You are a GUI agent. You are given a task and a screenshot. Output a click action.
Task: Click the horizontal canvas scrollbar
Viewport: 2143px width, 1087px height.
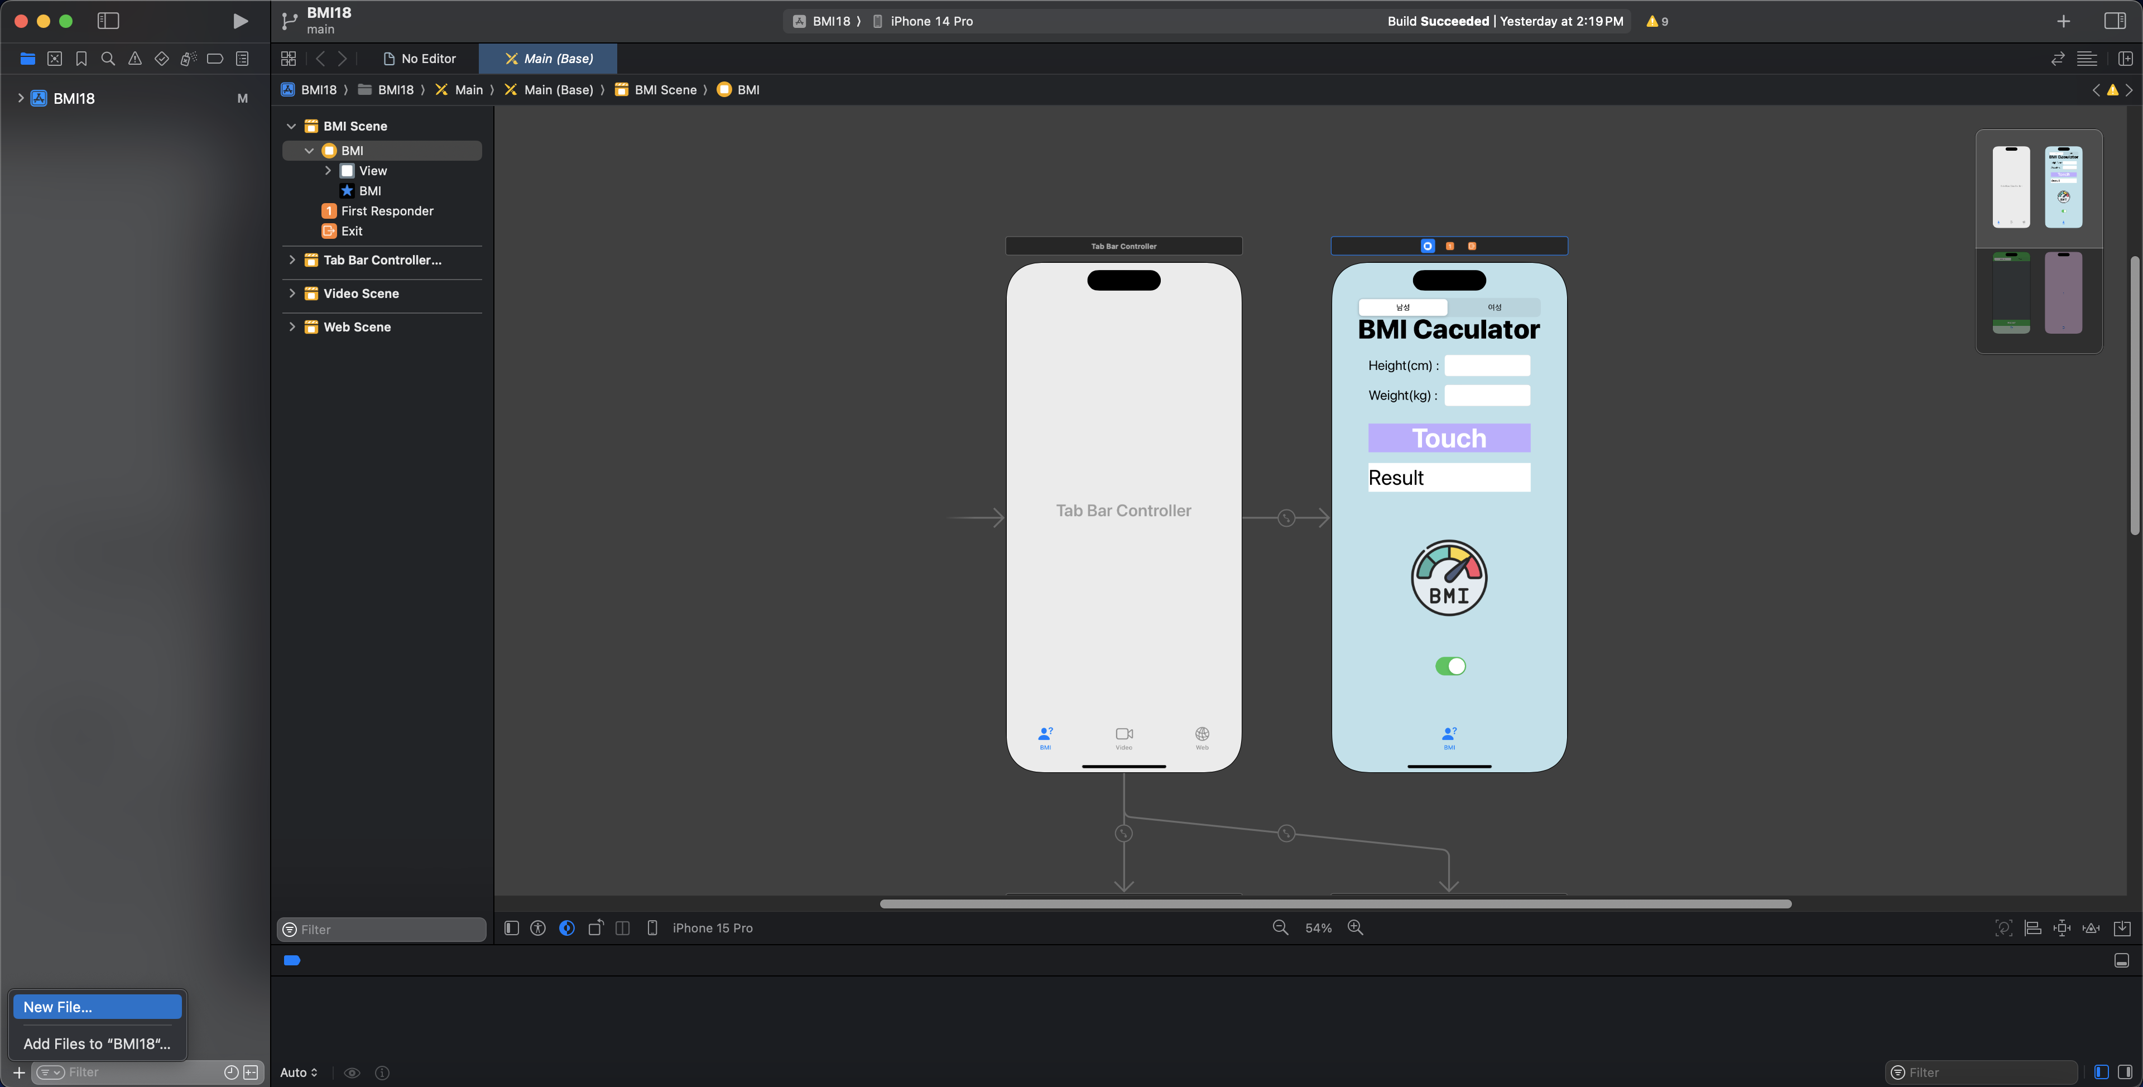[x=1335, y=903]
